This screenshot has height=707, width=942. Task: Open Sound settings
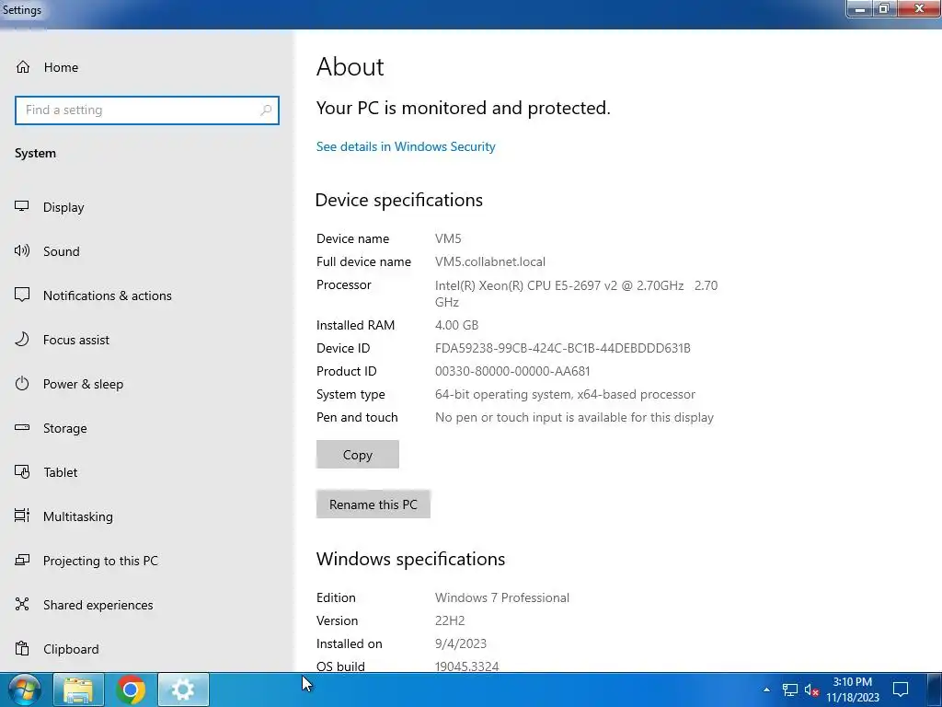[61, 251]
